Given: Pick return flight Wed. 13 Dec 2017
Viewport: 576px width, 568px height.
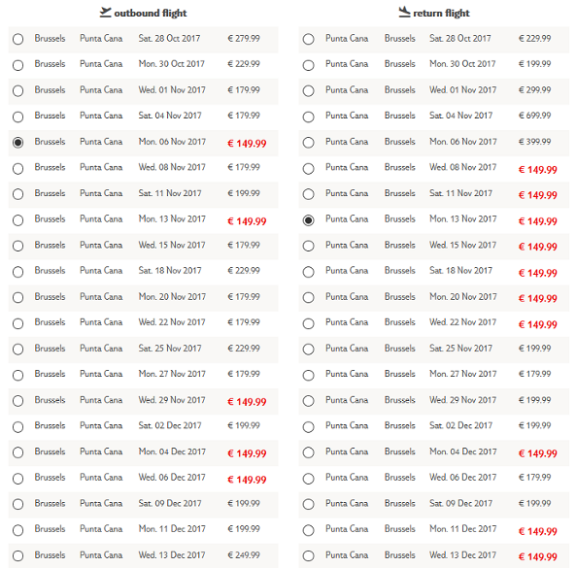Looking at the screenshot, I should (x=309, y=555).
